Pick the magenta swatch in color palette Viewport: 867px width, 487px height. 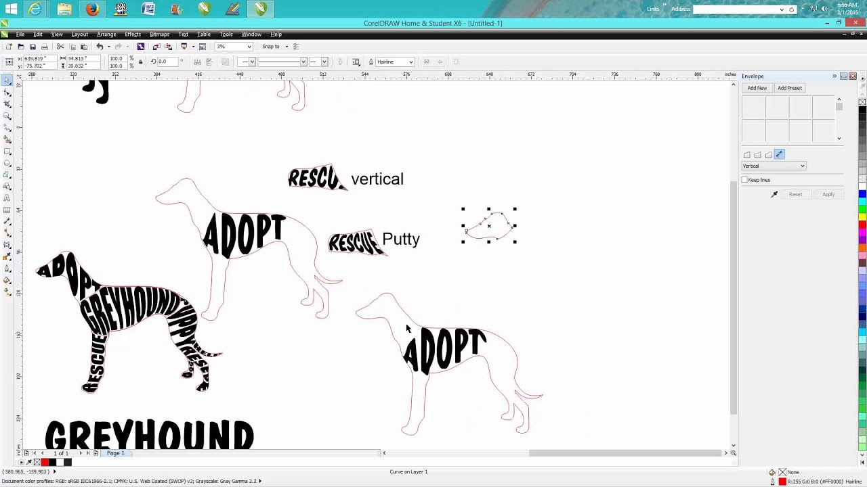[x=862, y=232]
